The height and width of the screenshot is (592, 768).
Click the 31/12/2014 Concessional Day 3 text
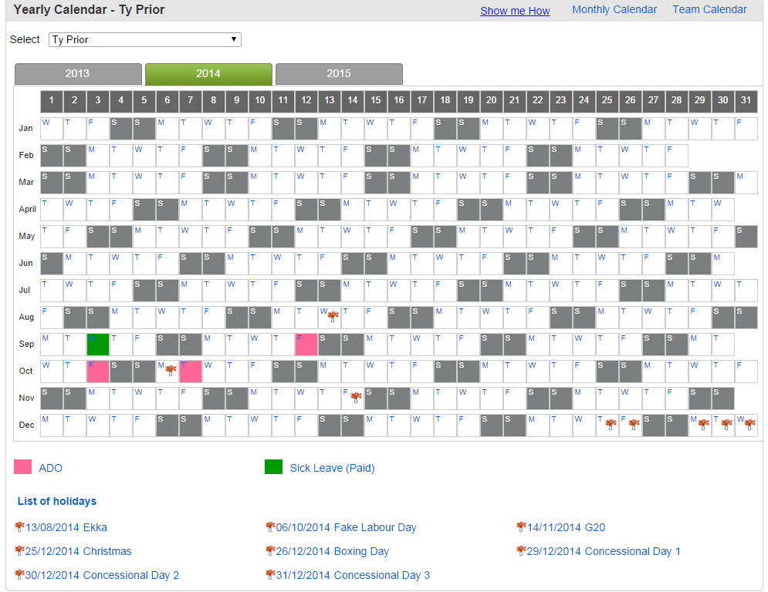[x=354, y=575]
